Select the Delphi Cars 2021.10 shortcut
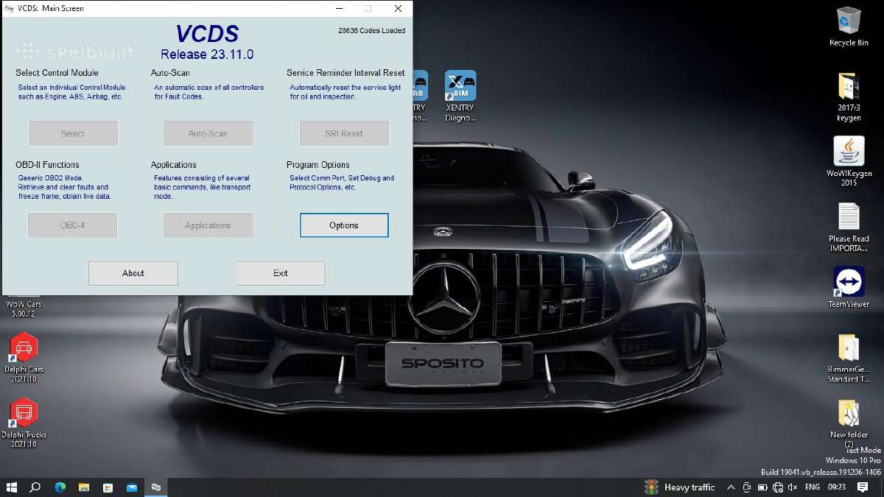Image resolution: width=884 pixels, height=497 pixels. tap(24, 358)
